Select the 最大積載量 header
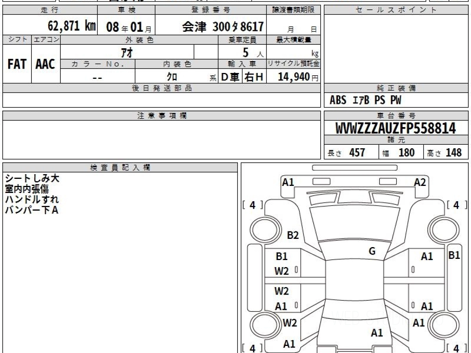This screenshot has height=353, width=471. pyautogui.click(x=294, y=40)
